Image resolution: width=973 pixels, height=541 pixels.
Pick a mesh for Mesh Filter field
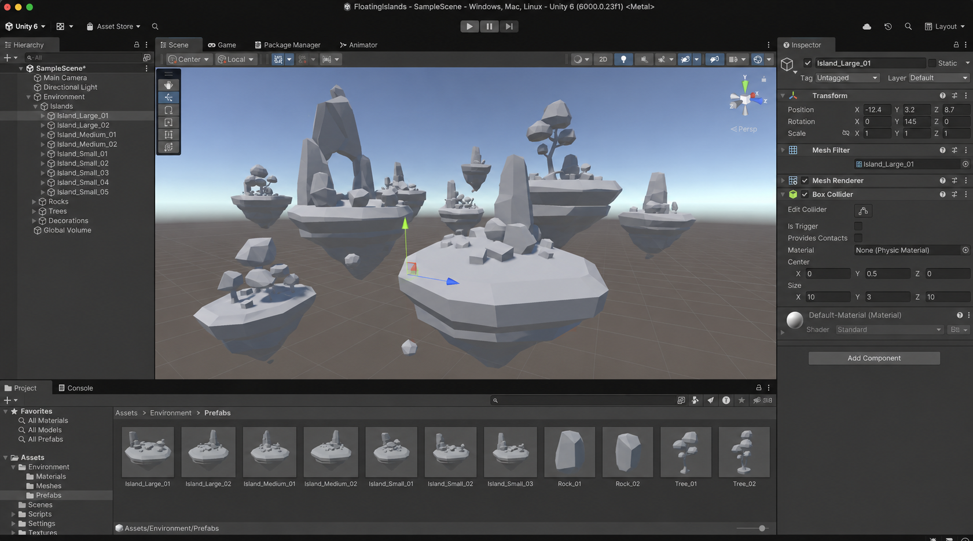[965, 164]
